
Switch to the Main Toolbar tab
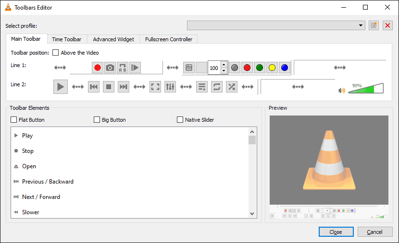(x=25, y=39)
